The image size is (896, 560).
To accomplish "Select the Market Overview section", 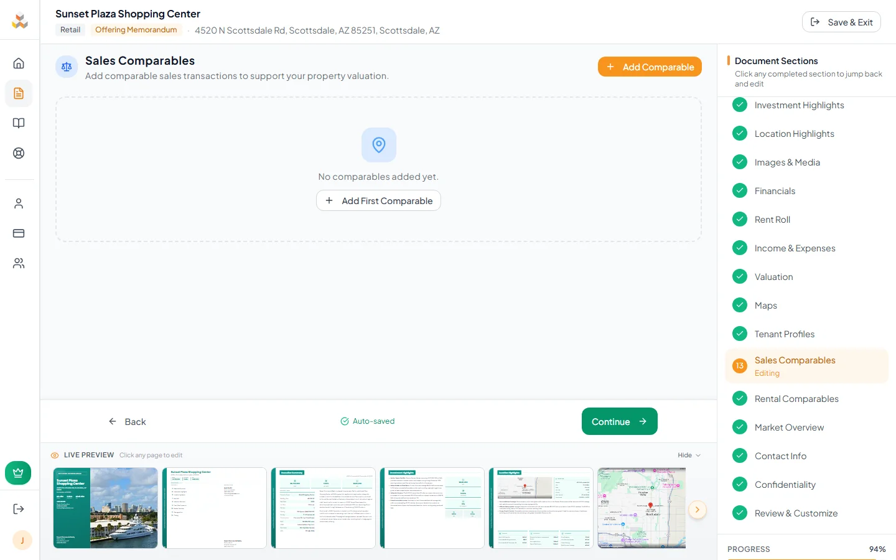I will coord(789,427).
